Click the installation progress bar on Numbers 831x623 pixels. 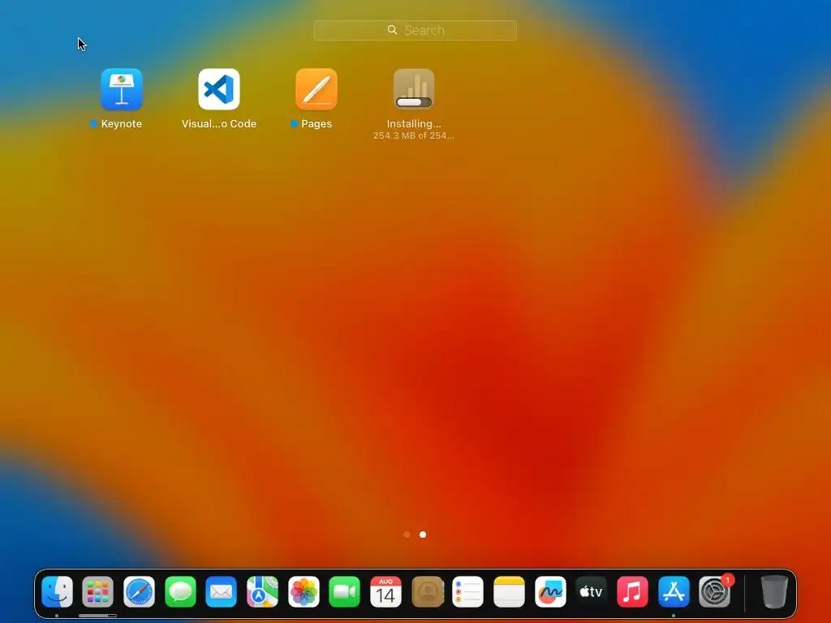click(x=414, y=101)
